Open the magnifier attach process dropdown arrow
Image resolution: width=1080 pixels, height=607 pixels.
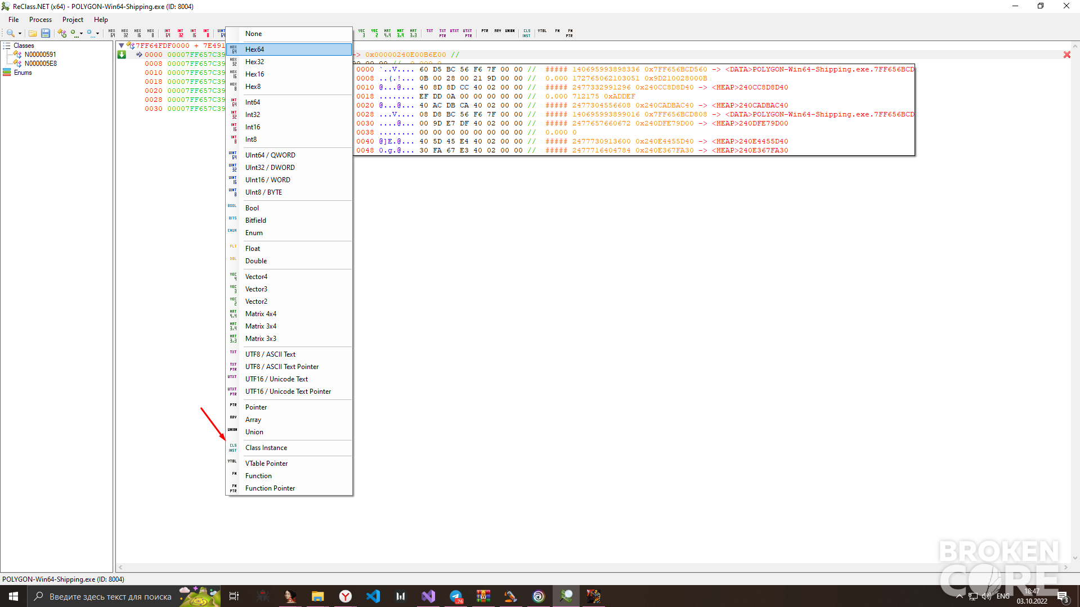pos(20,33)
